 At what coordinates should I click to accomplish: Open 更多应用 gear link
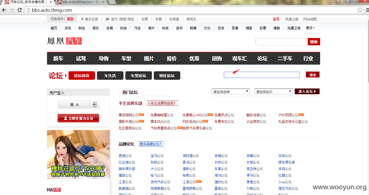tap(89, 19)
